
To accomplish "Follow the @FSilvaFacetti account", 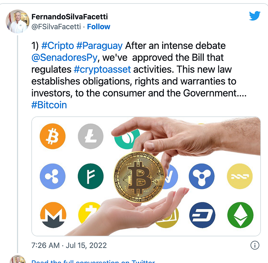I will [99, 27].
